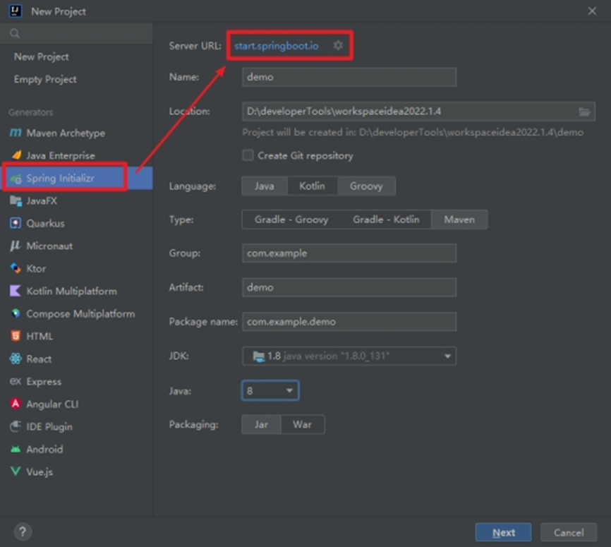Click the HTML5 shield icon
The image size is (611, 547).
point(16,336)
